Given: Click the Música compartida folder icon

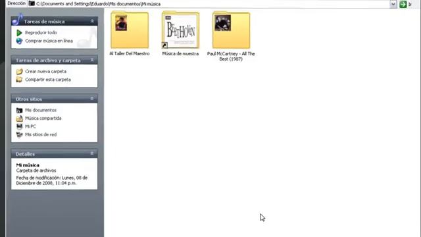Looking at the screenshot, I should [x=19, y=118].
